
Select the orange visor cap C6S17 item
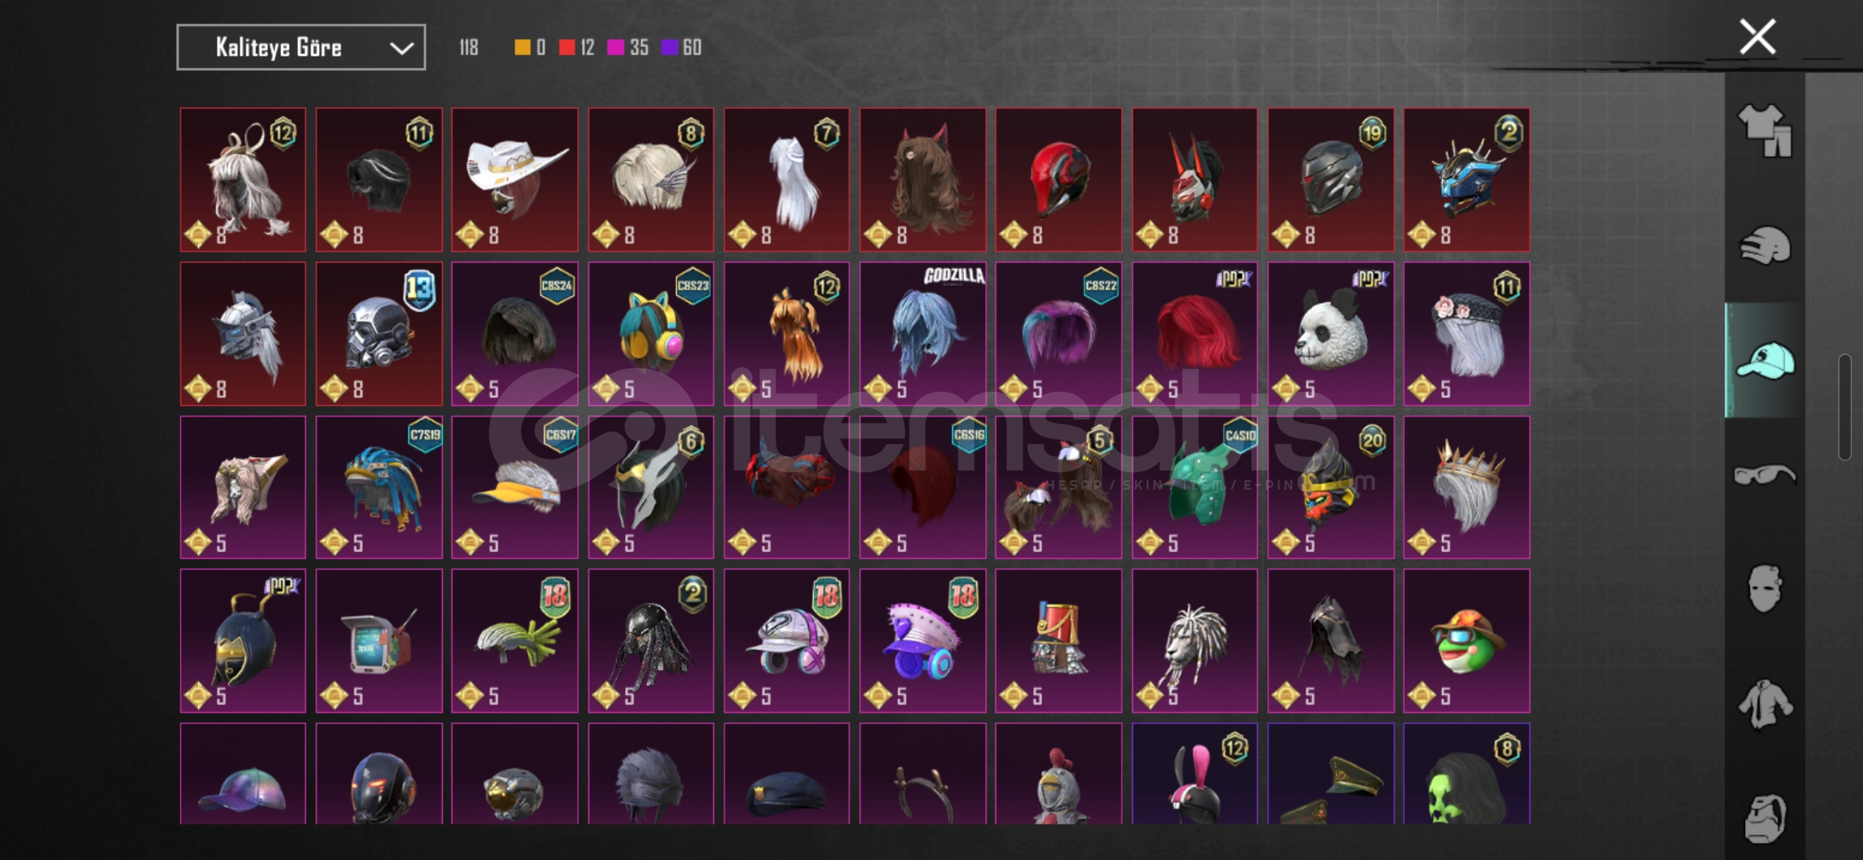tap(515, 487)
